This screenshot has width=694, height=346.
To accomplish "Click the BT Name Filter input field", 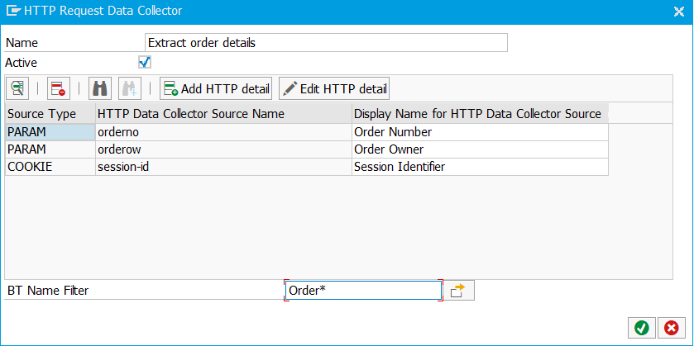I will click(363, 291).
